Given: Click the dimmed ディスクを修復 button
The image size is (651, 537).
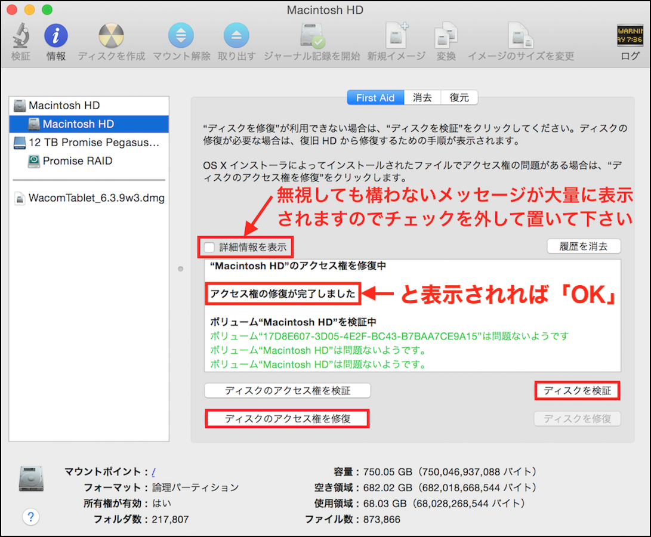Looking at the screenshot, I should click(x=578, y=419).
